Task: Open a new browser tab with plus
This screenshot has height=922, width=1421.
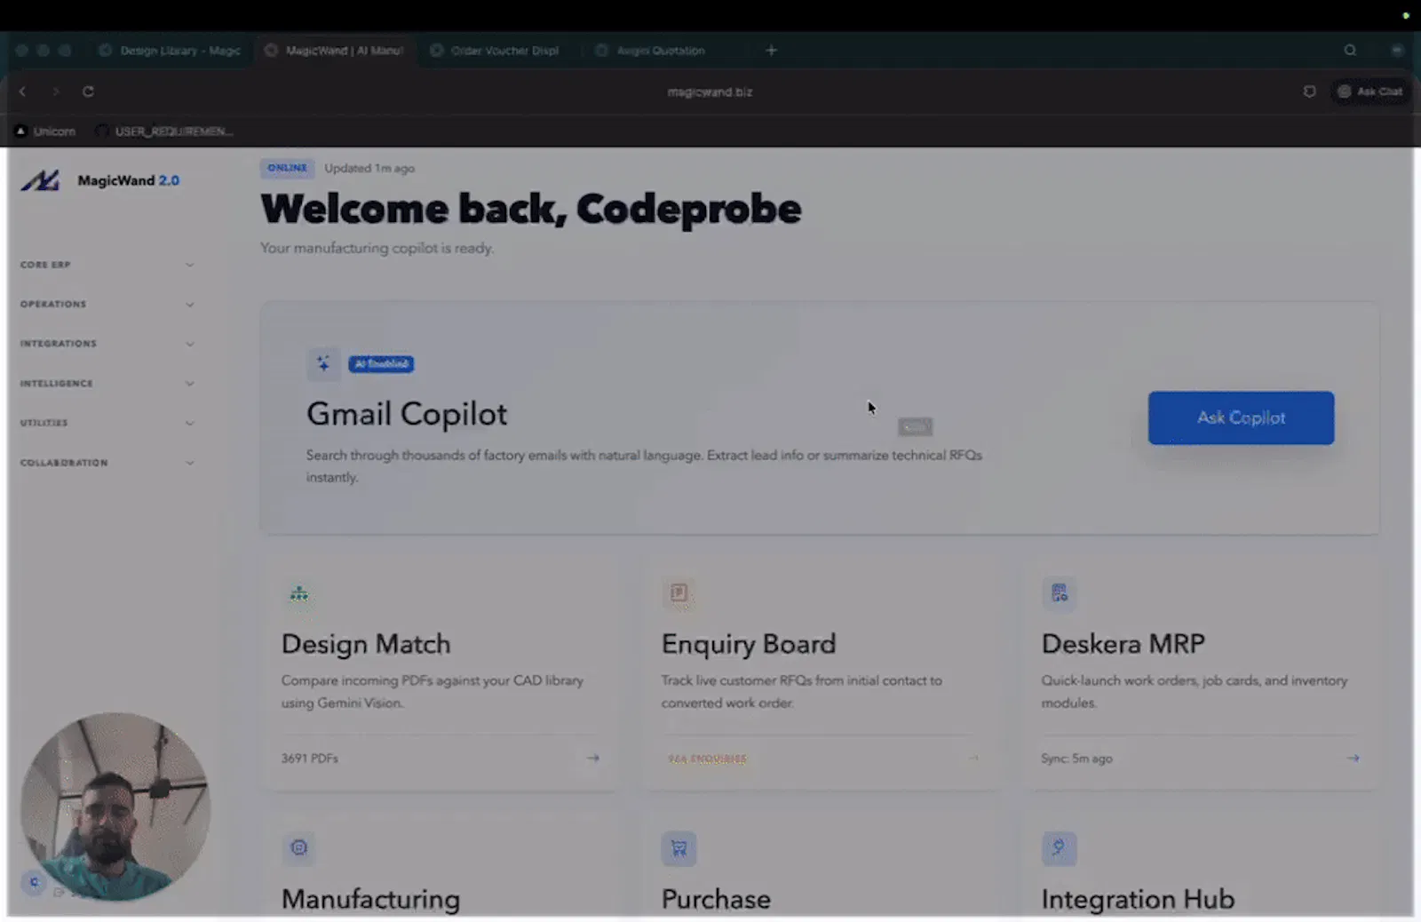Action: click(771, 51)
